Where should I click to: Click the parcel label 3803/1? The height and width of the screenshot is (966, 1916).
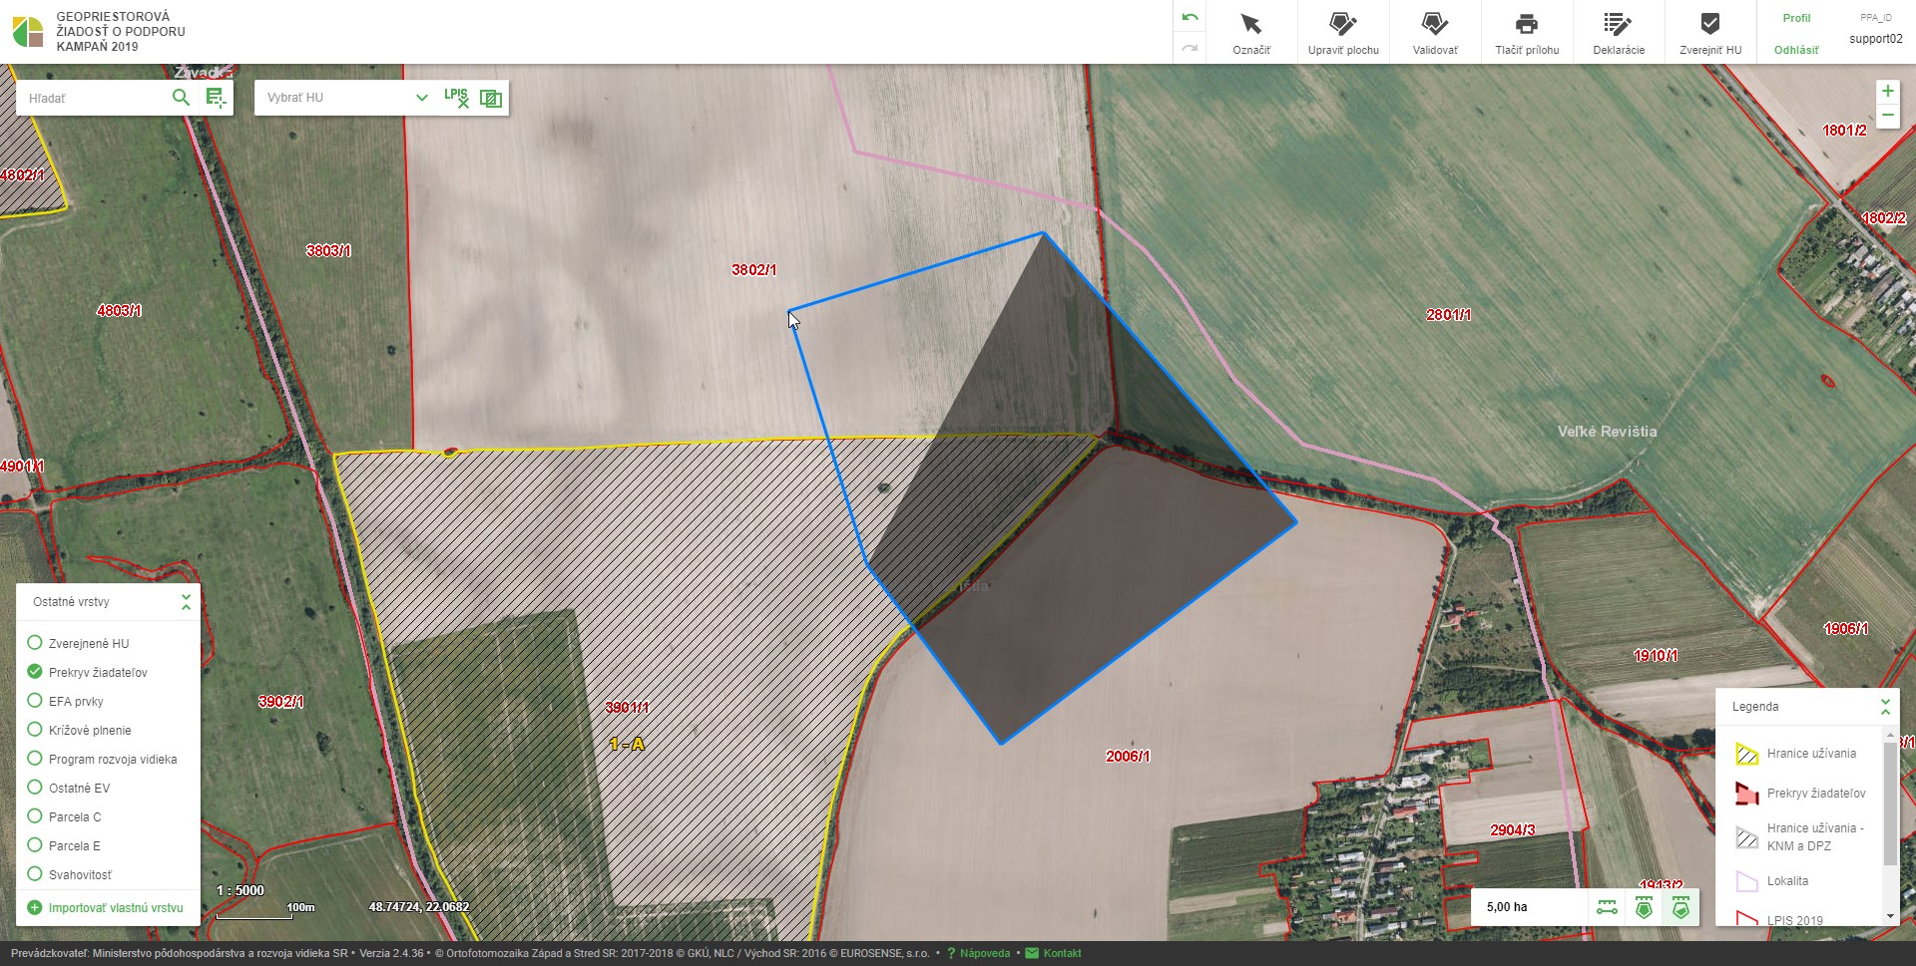[328, 251]
